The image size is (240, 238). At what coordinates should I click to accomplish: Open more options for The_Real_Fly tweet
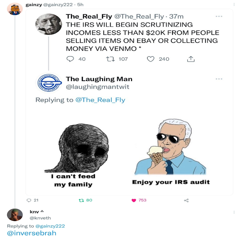coord(219,16)
